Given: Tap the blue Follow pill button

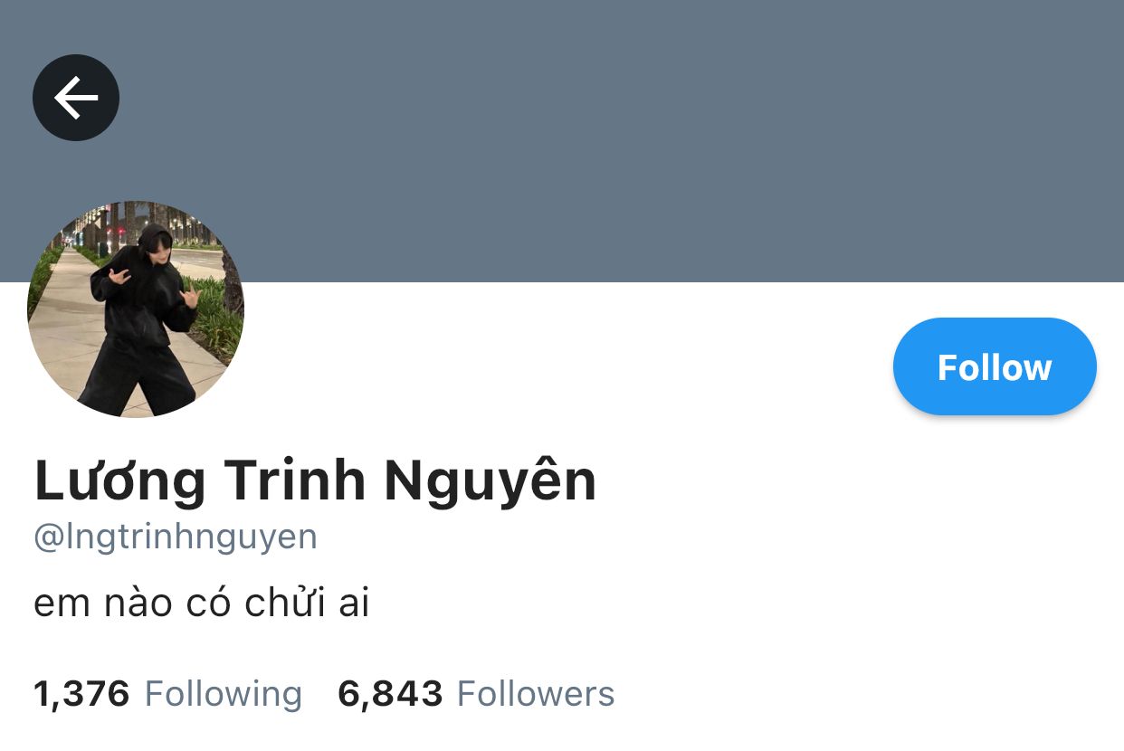Looking at the screenshot, I should point(995,366).
